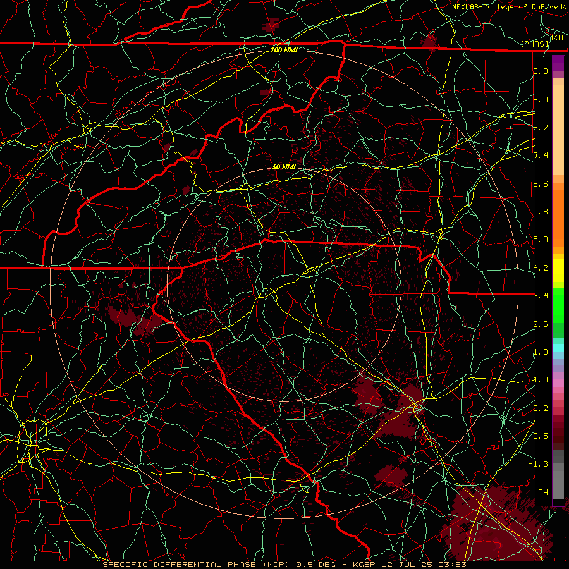Image resolution: width=569 pixels, height=569 pixels.
Task: Select the 6.6 value on the color scale
Action: point(541,183)
